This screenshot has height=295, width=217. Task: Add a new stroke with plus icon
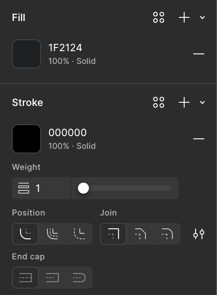pyautogui.click(x=184, y=102)
